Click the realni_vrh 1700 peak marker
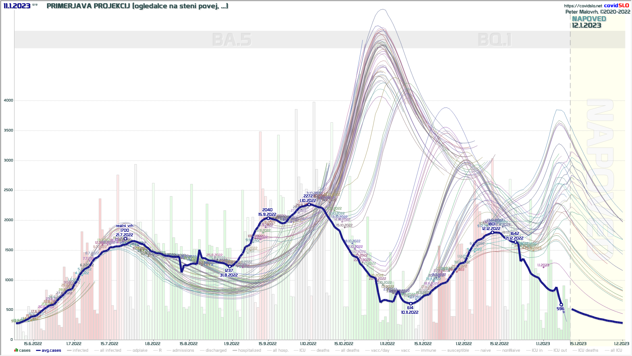632x356 pixels. tap(125, 239)
